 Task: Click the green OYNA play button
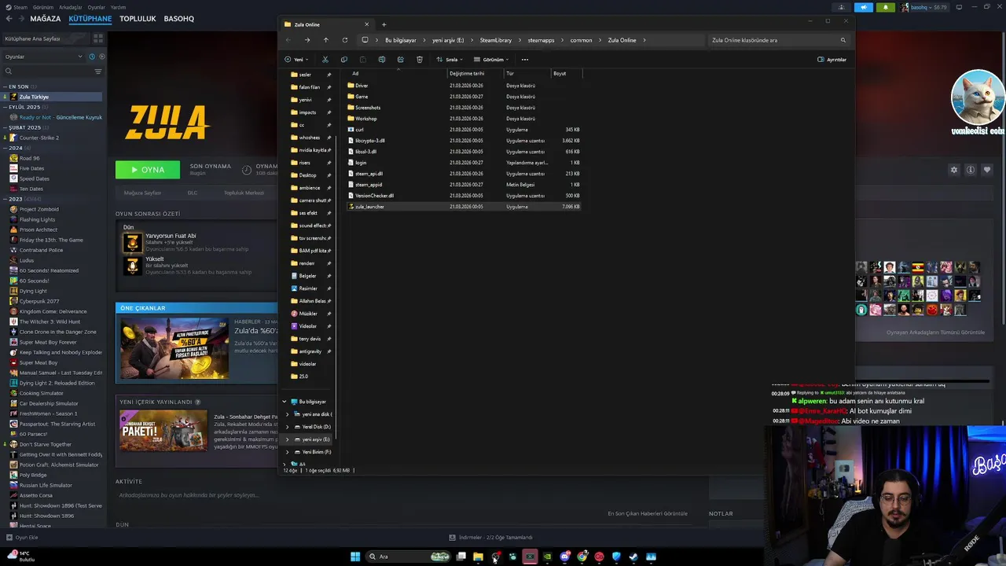tap(147, 170)
